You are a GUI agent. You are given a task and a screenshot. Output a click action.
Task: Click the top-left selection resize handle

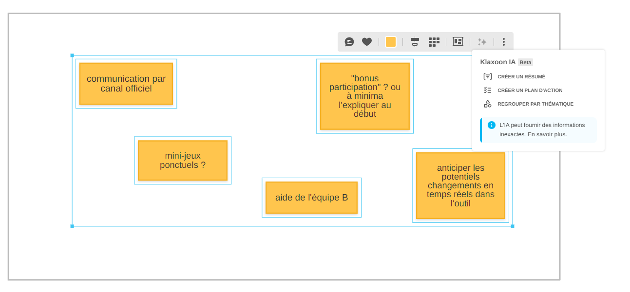(x=72, y=55)
